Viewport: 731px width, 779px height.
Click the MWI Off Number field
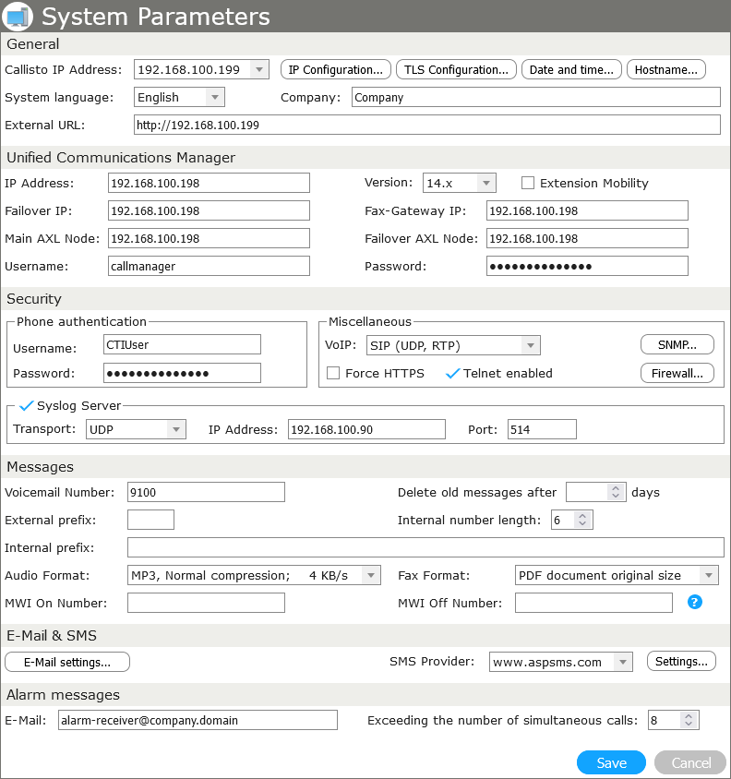click(x=593, y=603)
